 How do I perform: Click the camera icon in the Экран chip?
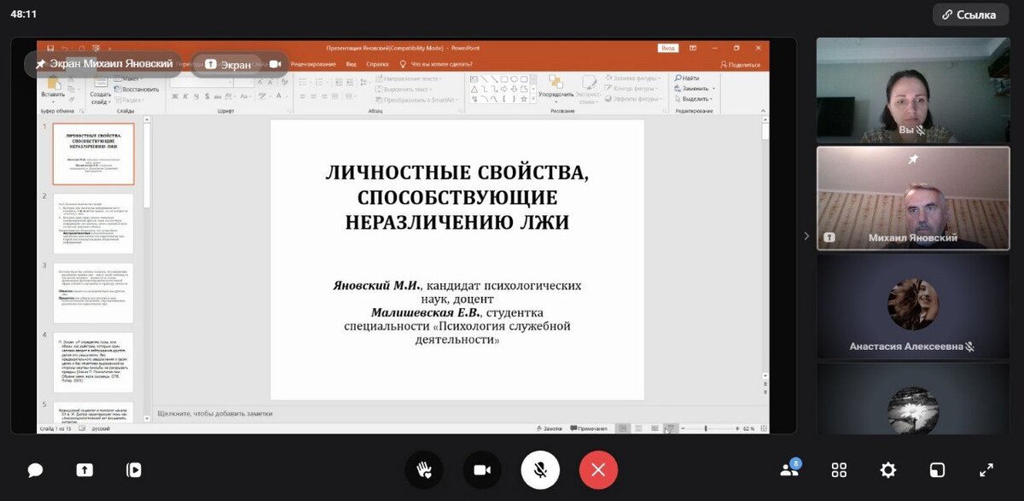click(x=275, y=64)
